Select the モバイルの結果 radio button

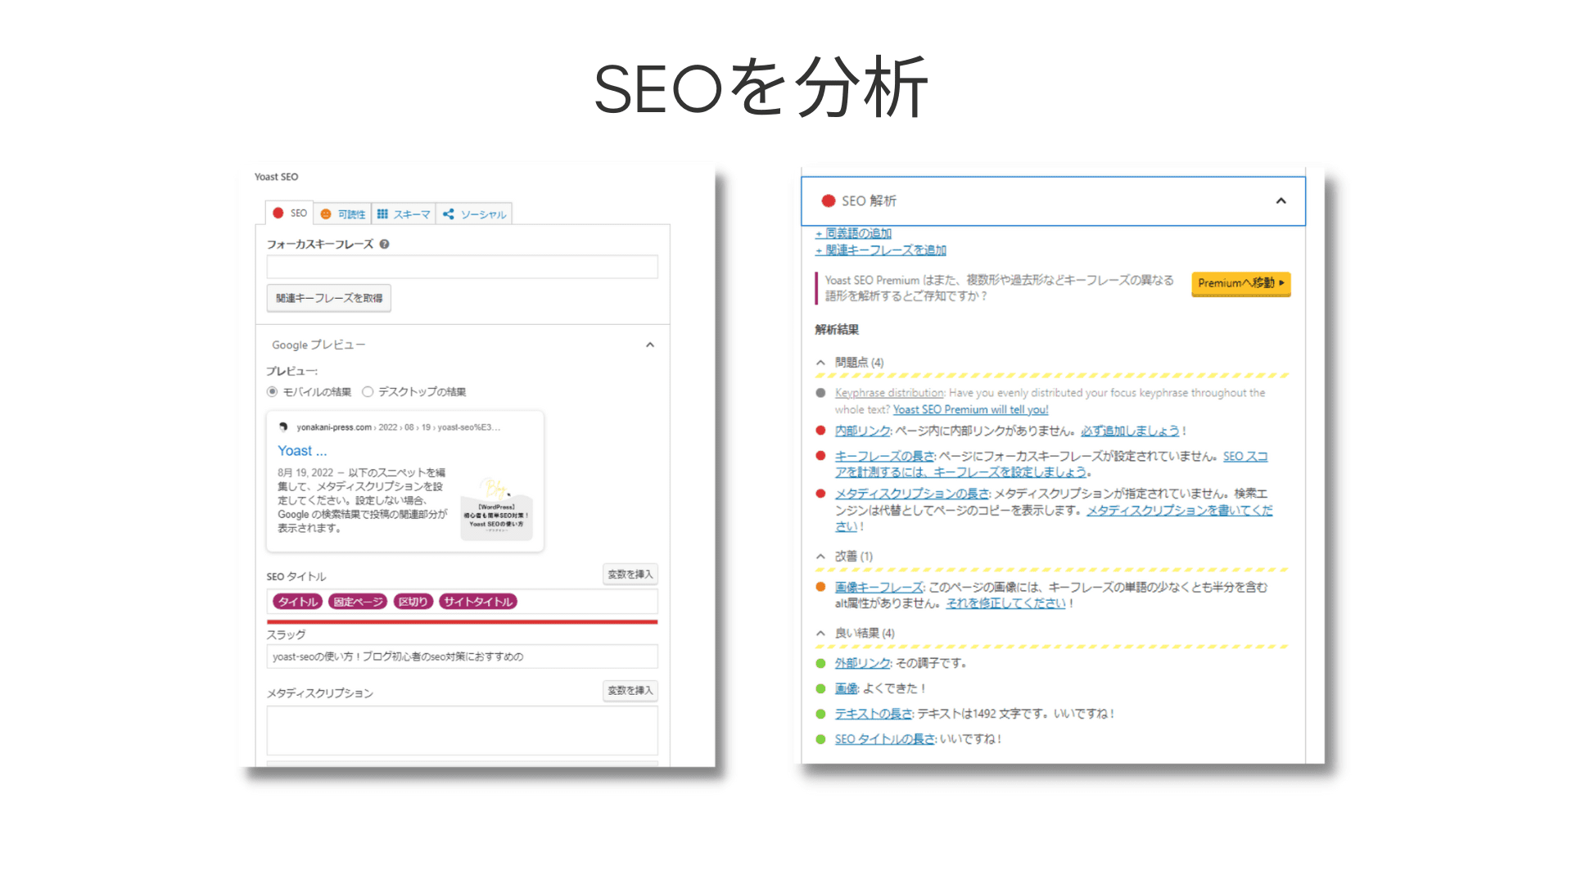(x=272, y=391)
